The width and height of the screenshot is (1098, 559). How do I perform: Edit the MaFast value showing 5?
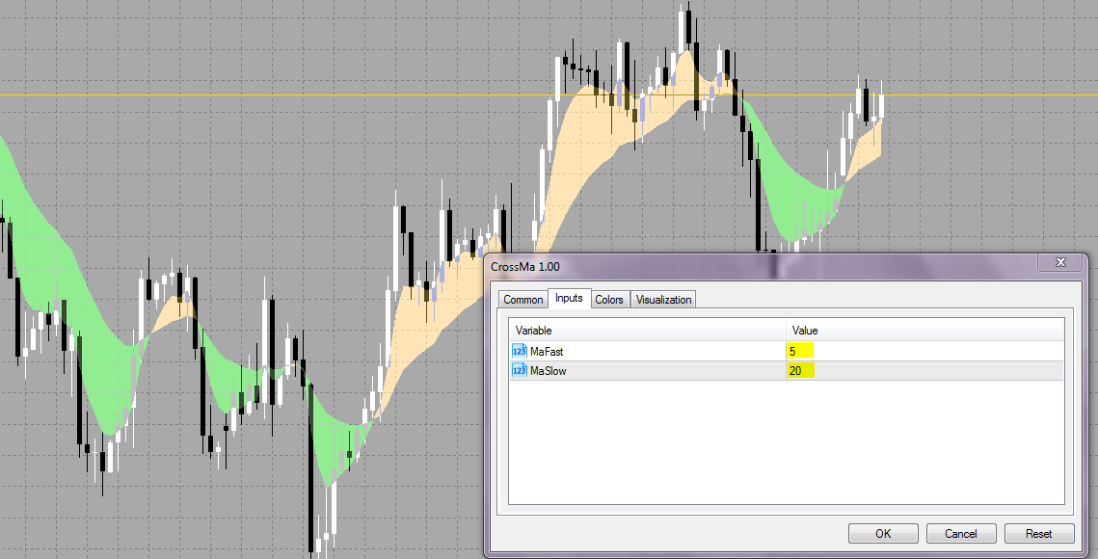click(x=799, y=351)
